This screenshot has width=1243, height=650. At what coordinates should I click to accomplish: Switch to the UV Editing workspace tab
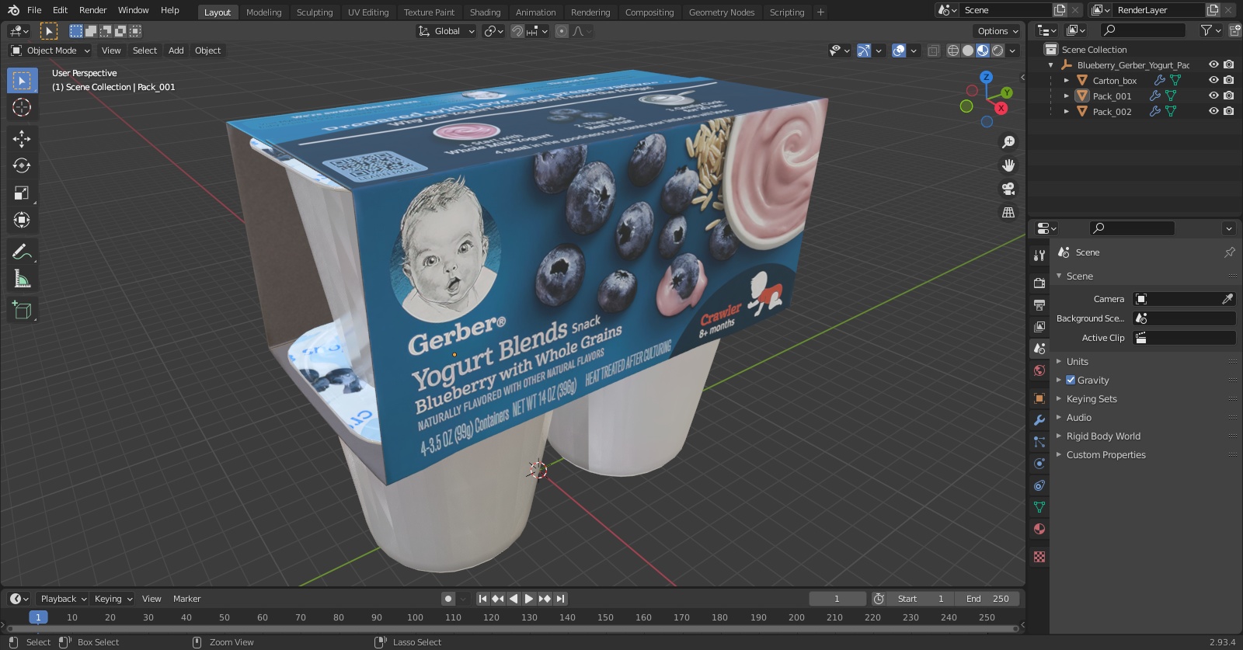coord(368,12)
